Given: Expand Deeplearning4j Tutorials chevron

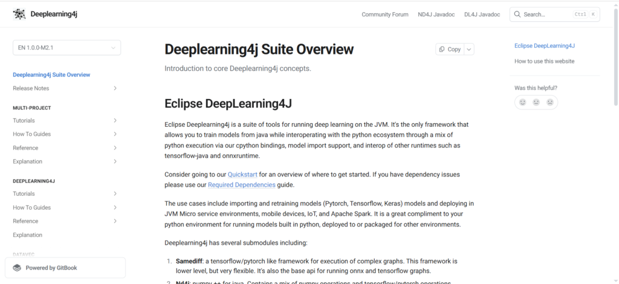Looking at the screenshot, I should 115,194.
